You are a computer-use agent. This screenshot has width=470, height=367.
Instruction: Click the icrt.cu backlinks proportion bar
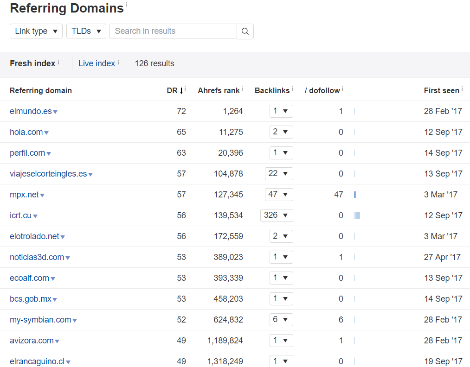click(357, 215)
